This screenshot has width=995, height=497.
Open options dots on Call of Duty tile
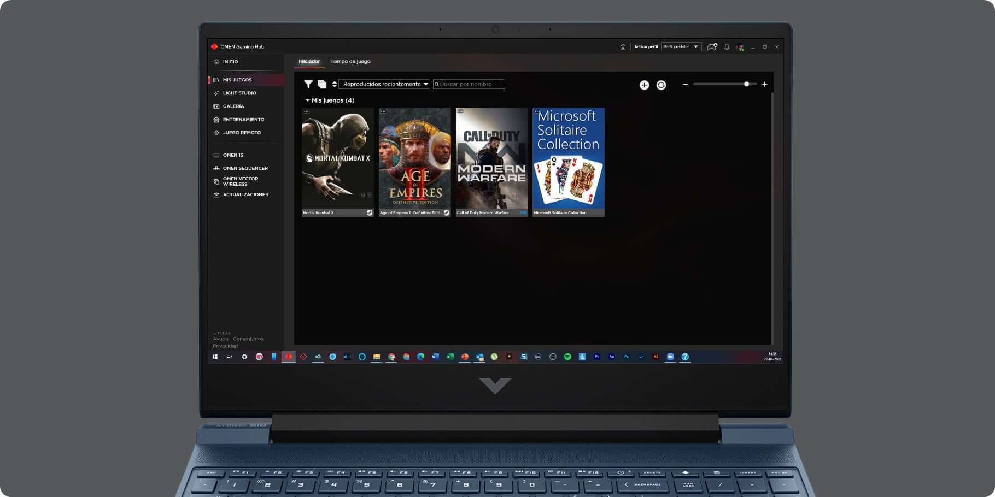pyautogui.click(x=460, y=111)
